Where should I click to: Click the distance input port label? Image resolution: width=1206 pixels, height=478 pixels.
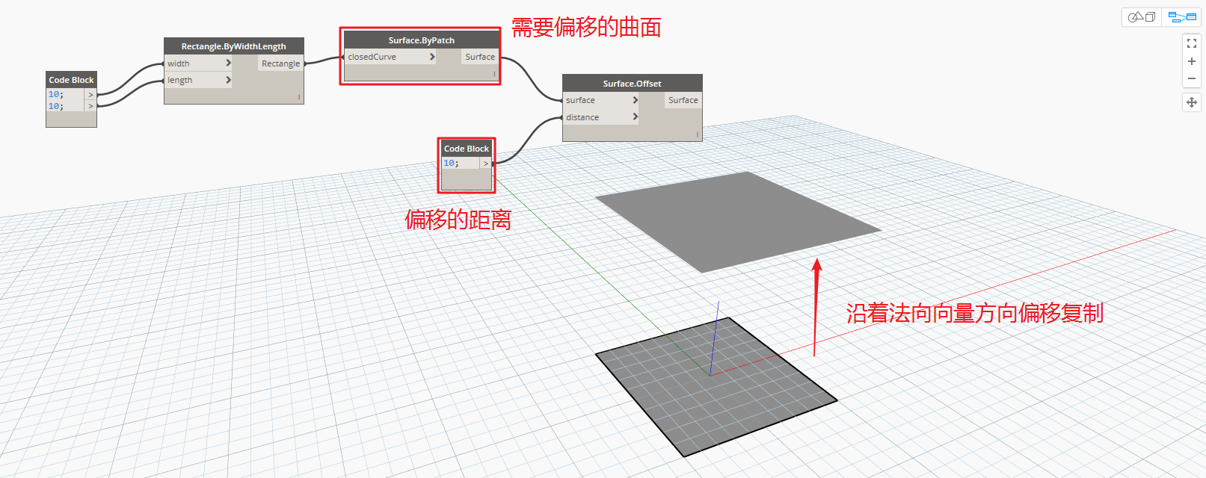[582, 117]
